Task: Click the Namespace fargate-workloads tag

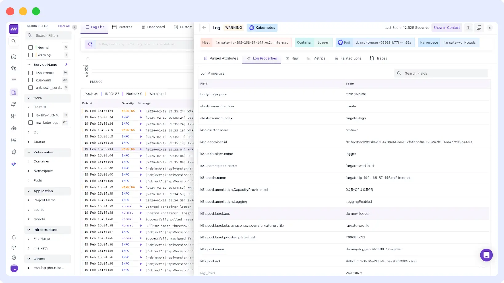Action: click(x=449, y=42)
